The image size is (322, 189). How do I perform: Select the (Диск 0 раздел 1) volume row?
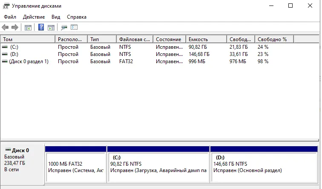160,61
